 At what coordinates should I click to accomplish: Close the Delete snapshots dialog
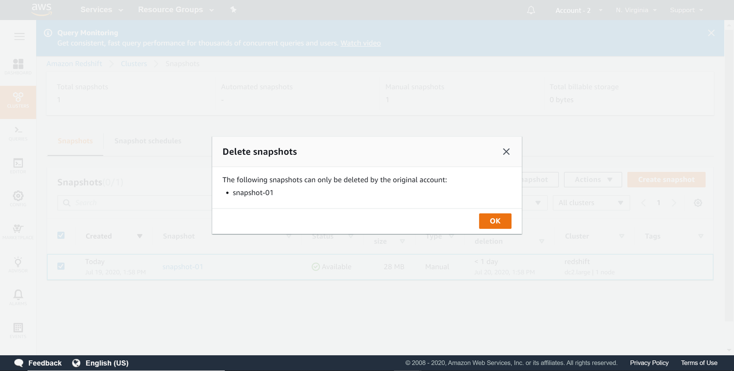pos(506,152)
